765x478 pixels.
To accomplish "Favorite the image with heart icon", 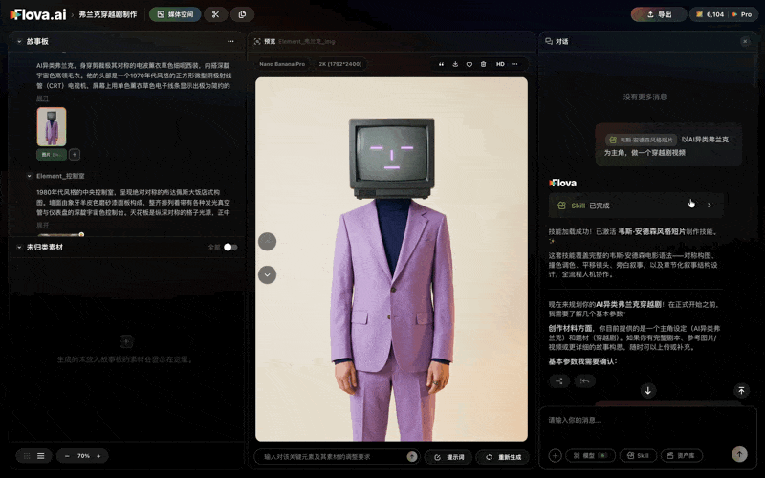I will (x=470, y=64).
